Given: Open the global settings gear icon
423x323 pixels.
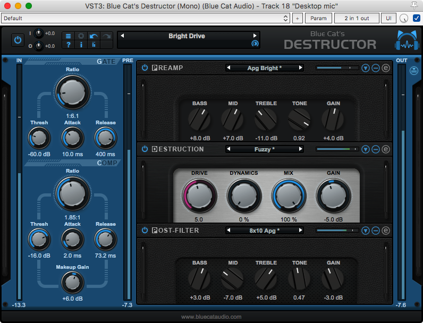Looking at the screenshot, I should click(x=81, y=36).
